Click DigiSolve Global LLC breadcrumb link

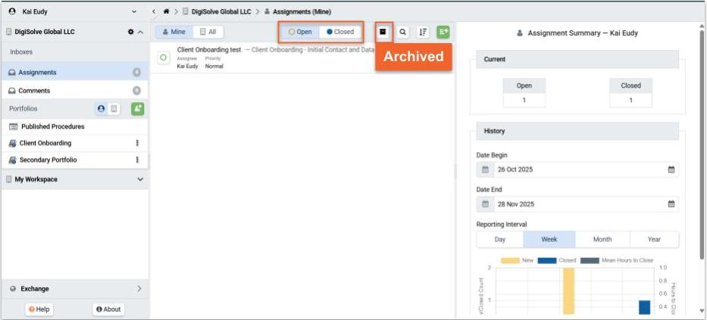(221, 11)
